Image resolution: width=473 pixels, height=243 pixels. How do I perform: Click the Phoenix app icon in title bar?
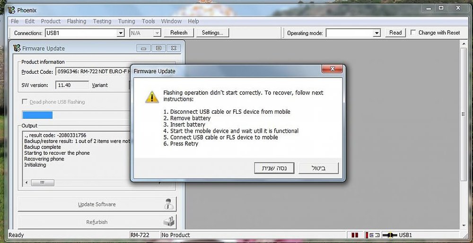pos(11,10)
